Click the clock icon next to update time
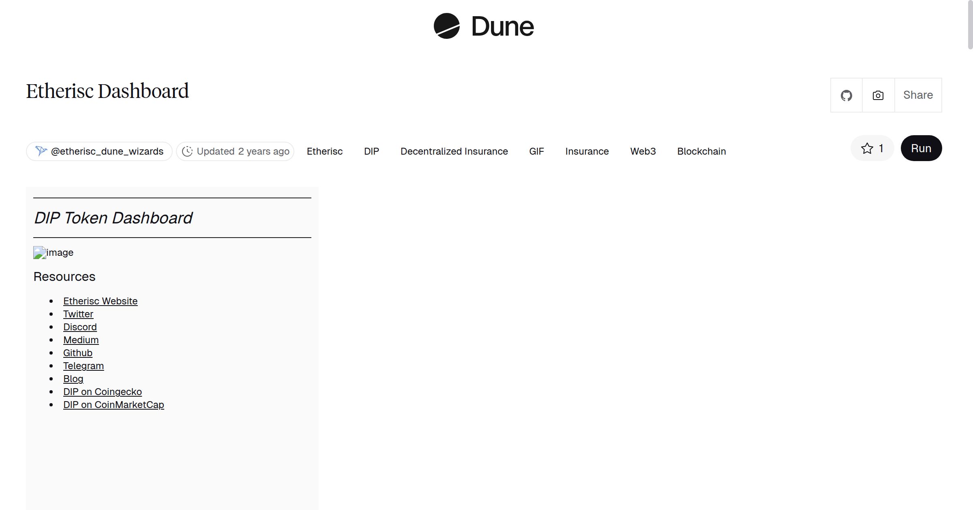 coord(188,151)
